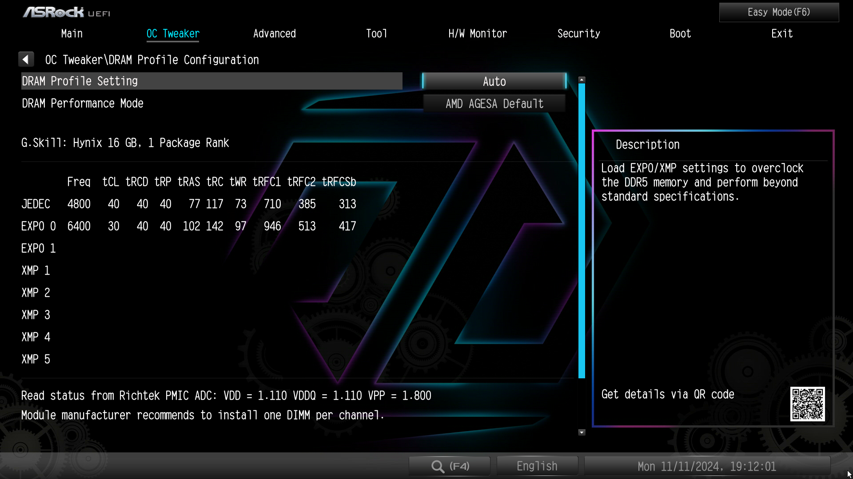Open the Main tab
The height and width of the screenshot is (479, 853).
(72, 34)
